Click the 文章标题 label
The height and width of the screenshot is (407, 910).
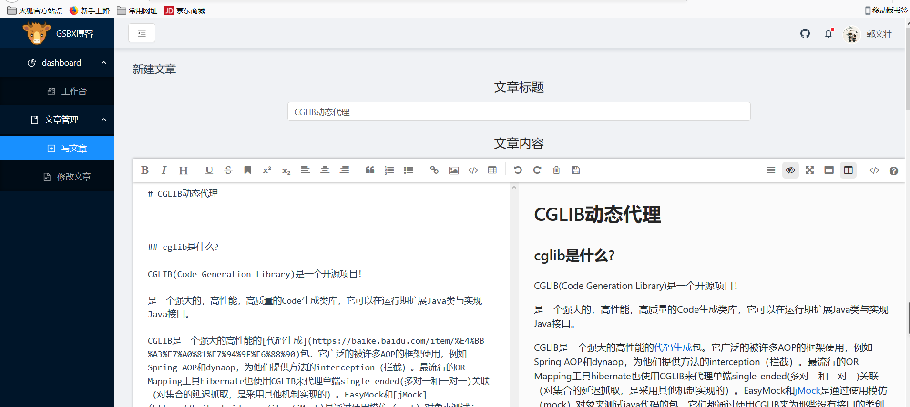click(x=519, y=87)
